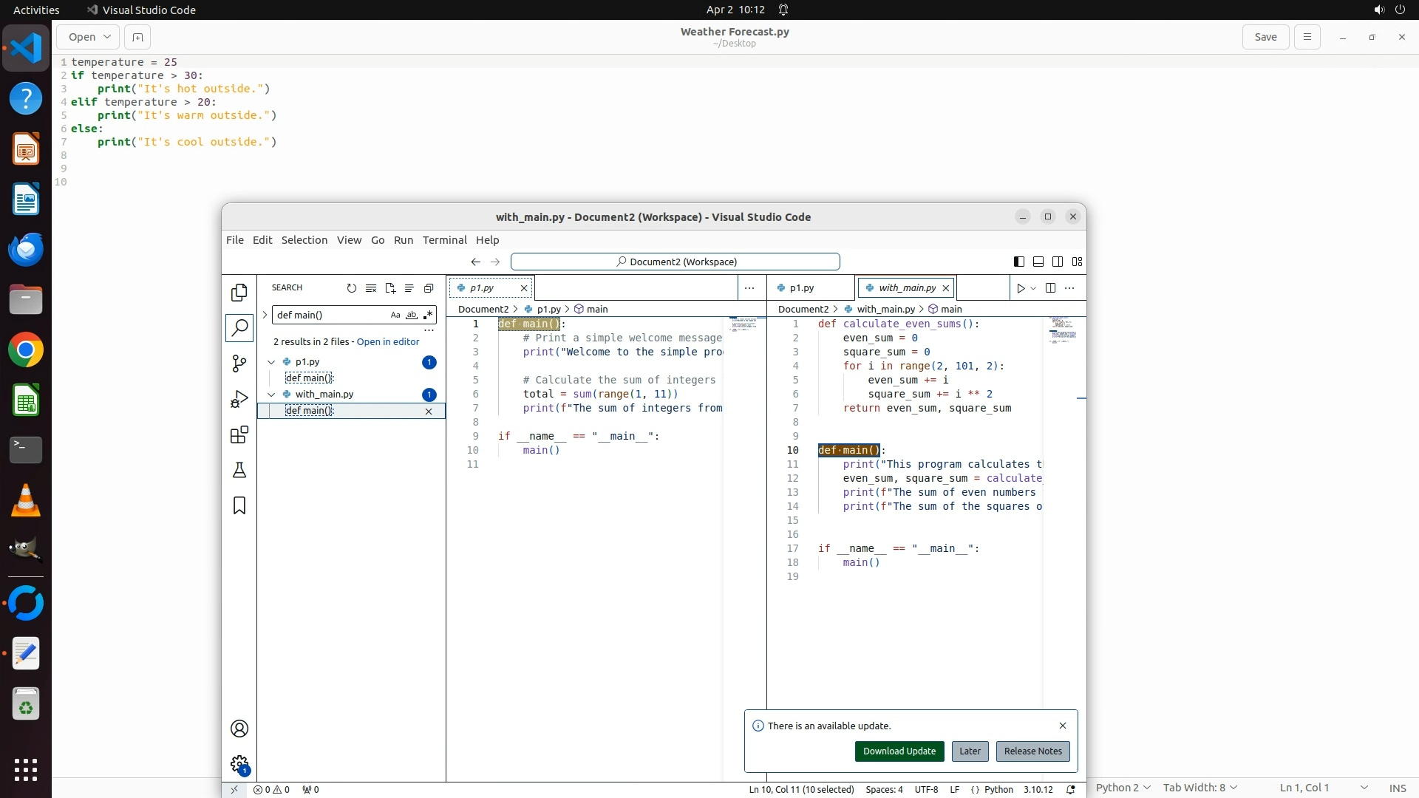Run Python file with play button
This screenshot has height=798, width=1419.
[1021, 288]
